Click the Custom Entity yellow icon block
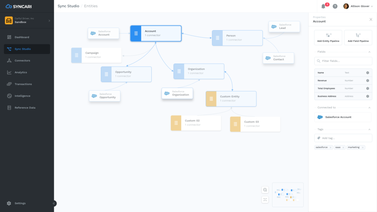This screenshot has width=377, height=212. coord(211,99)
